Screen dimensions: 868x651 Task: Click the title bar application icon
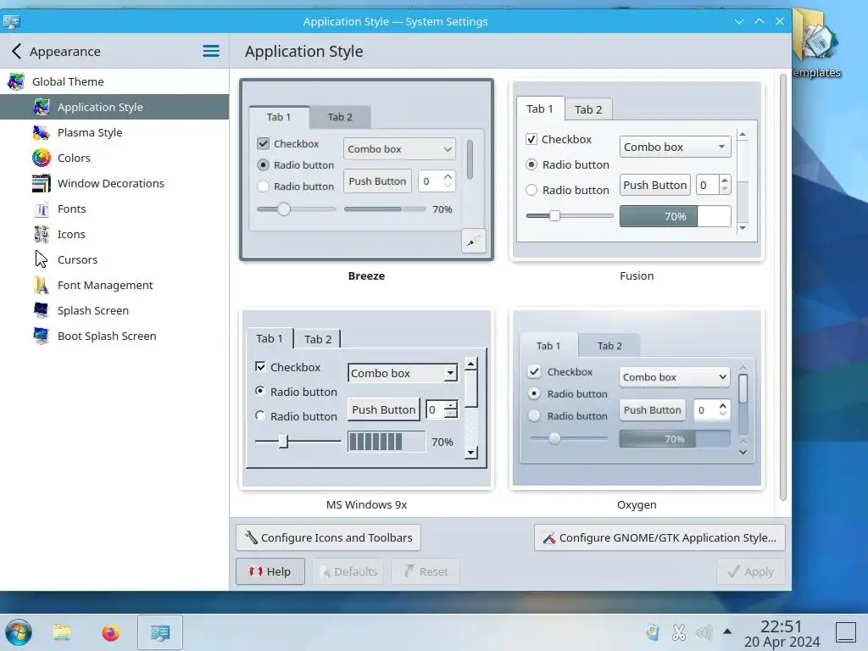[x=12, y=21]
